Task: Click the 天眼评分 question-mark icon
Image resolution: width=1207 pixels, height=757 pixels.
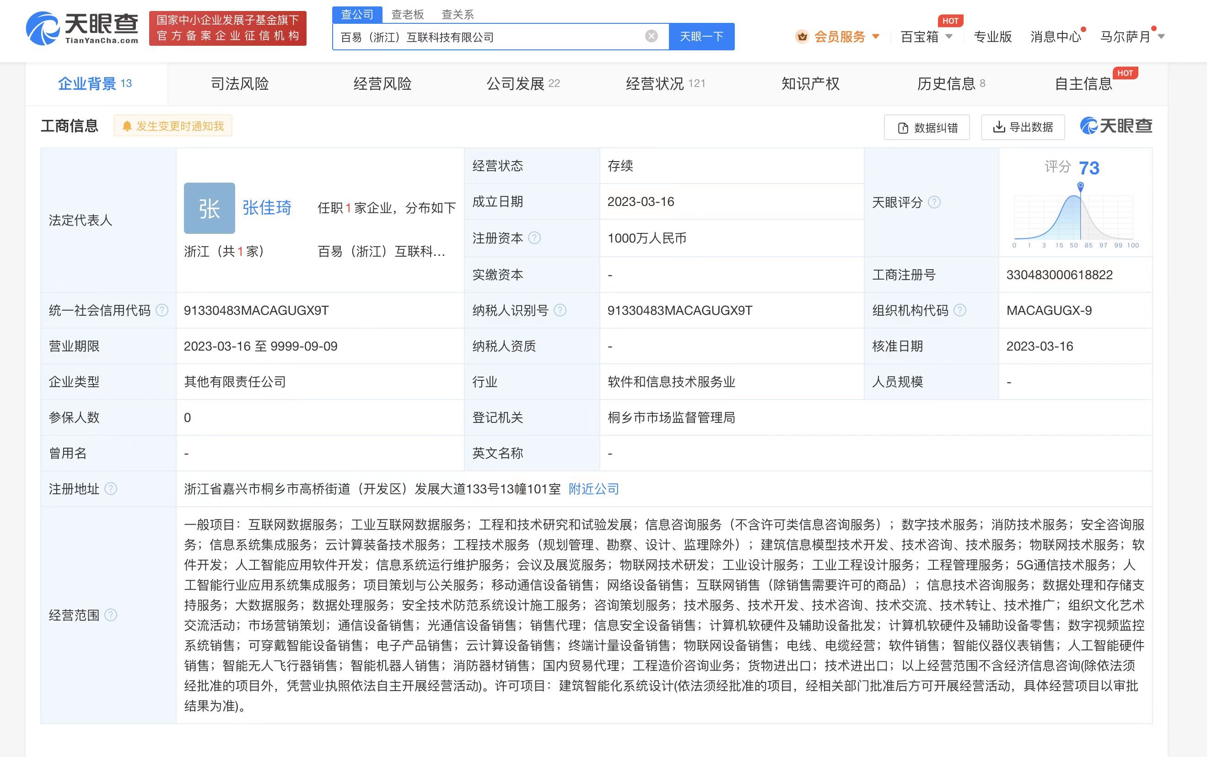Action: (x=934, y=202)
